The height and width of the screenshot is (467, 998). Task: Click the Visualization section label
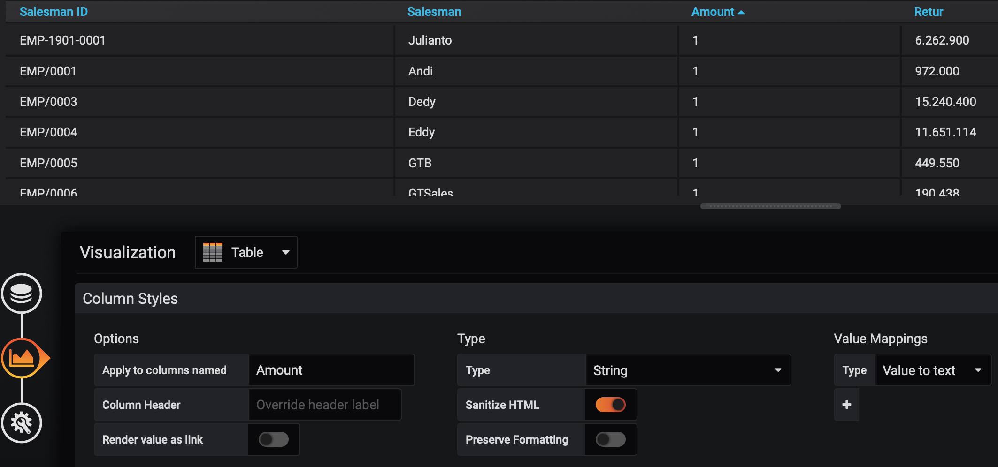[128, 252]
